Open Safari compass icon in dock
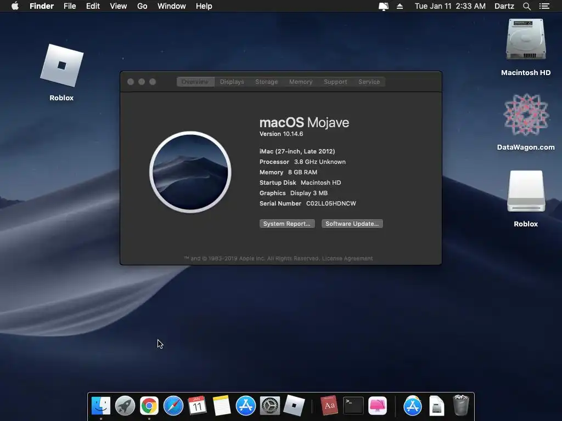Screen dimensions: 562x421 pyautogui.click(x=173, y=406)
